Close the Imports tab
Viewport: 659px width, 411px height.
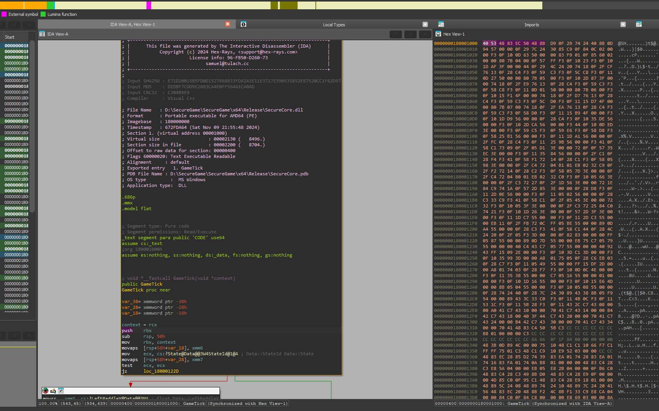click(623, 24)
